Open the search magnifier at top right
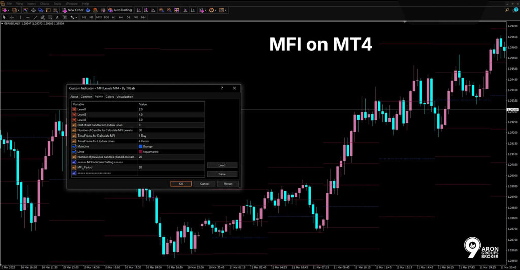The image size is (520, 270). click(x=507, y=10)
